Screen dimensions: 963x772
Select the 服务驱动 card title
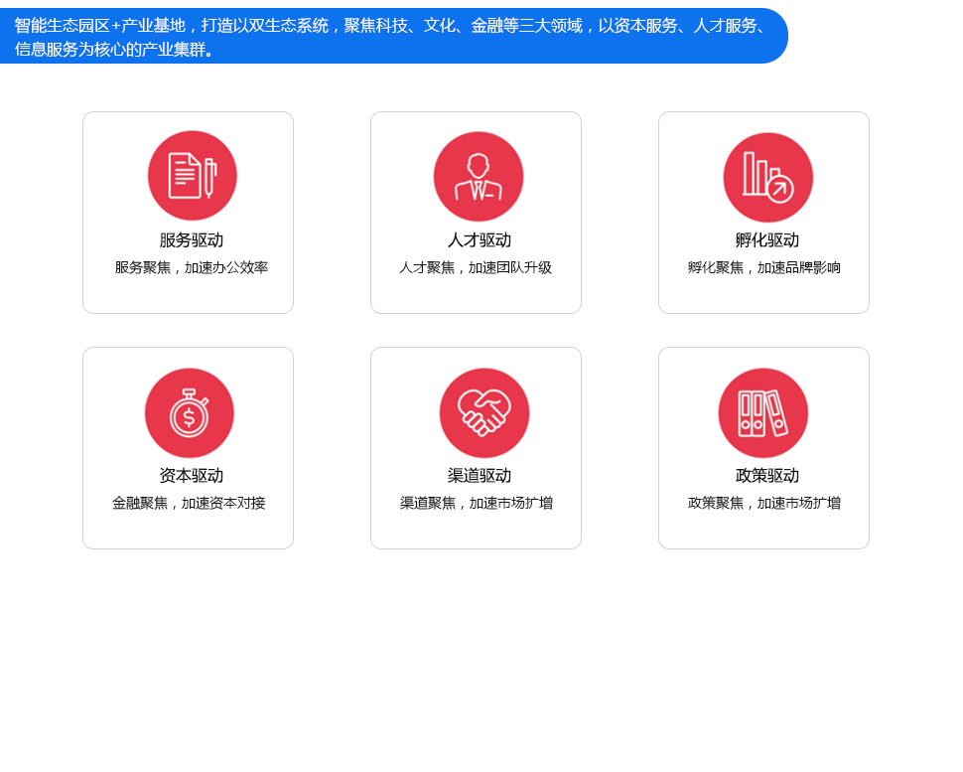point(192,240)
